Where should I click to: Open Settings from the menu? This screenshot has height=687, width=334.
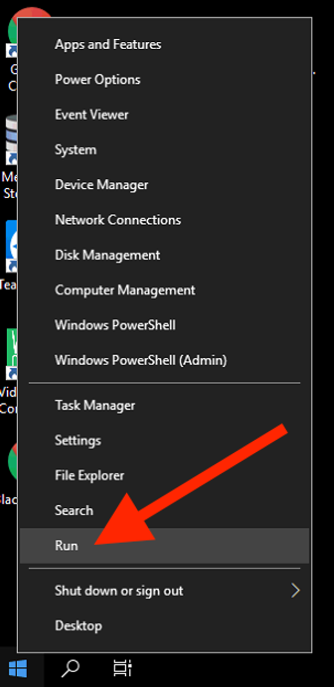(78, 440)
